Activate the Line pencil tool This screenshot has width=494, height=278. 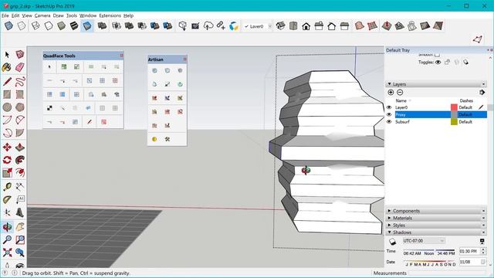click(7, 82)
